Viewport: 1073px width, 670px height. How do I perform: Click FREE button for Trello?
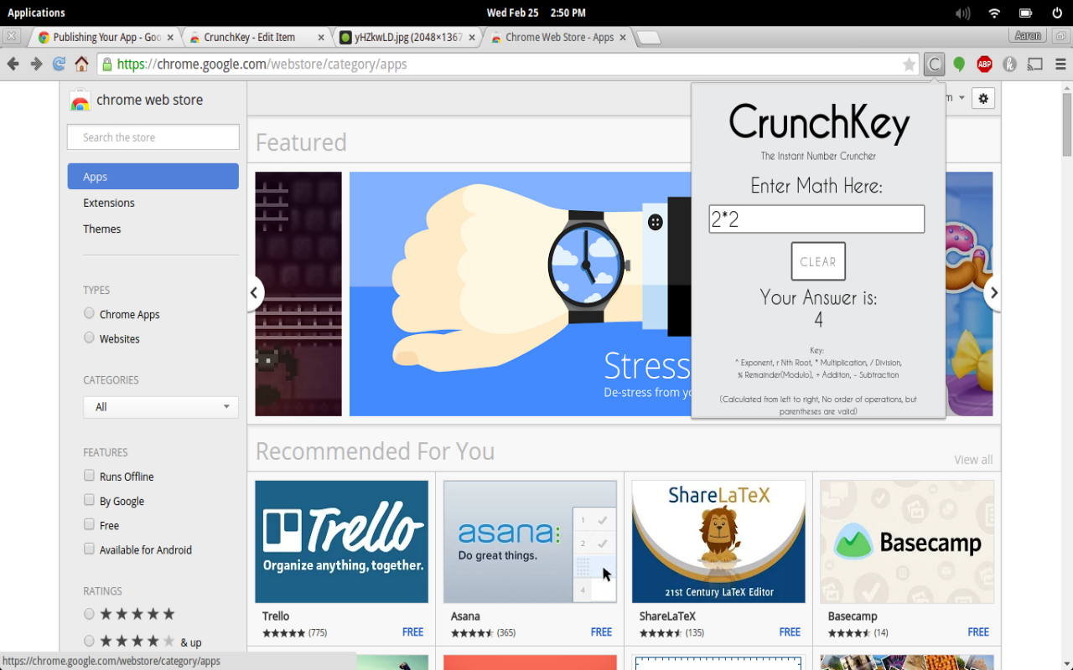click(x=412, y=632)
